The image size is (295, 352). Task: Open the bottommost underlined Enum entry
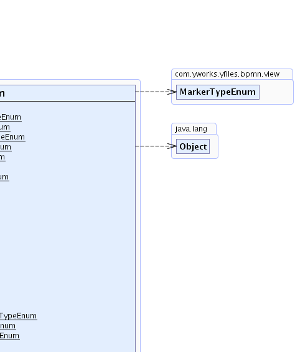coord(9,336)
